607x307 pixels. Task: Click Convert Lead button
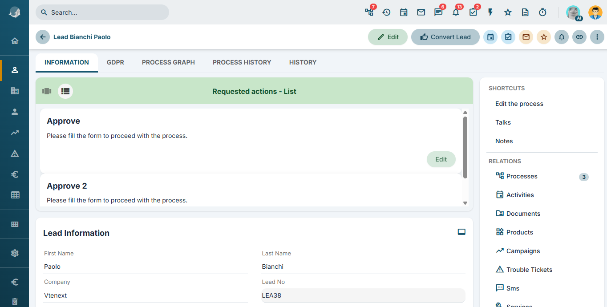(445, 37)
